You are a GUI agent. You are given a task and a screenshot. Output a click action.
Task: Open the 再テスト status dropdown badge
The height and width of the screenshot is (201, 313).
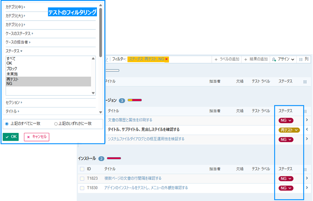click(289, 130)
